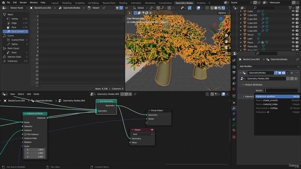The height and width of the screenshot is (169, 301).
Task: Click the outliner filter funnel icon
Action: pyautogui.click(x=290, y=8)
